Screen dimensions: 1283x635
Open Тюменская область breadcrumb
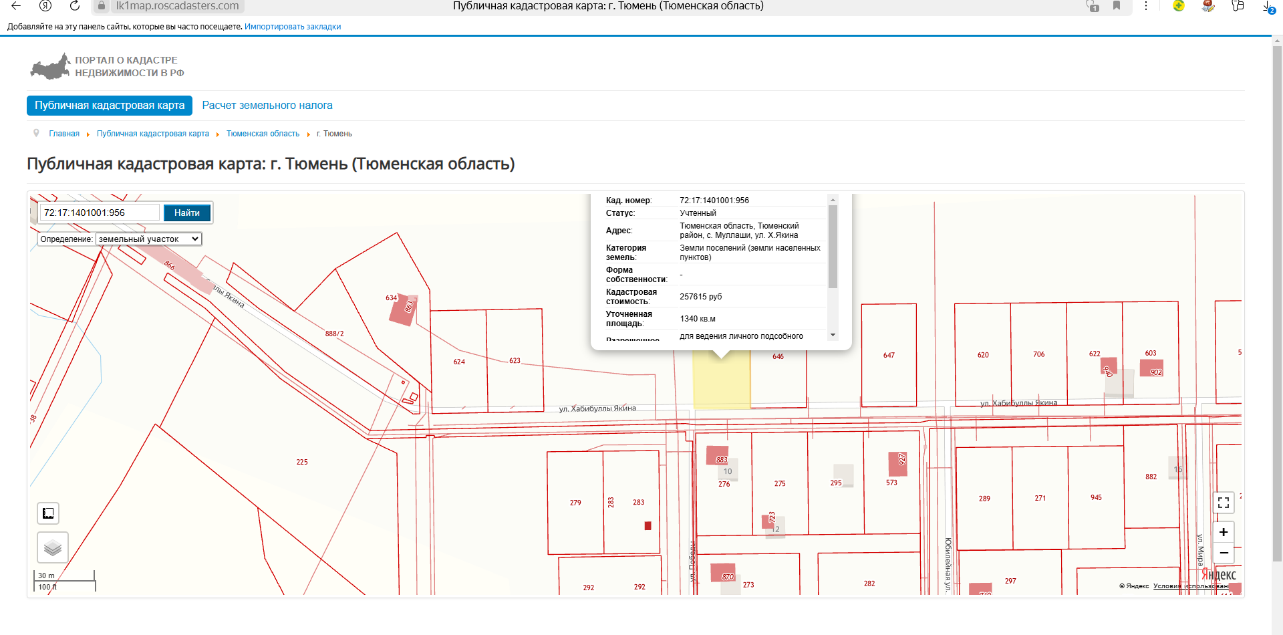pos(263,134)
